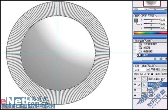Click the 不透明度 opacity value field
The height and width of the screenshot is (110, 168).
click(x=164, y=70)
